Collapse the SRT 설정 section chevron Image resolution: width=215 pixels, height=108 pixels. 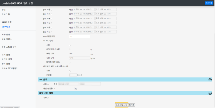[x=210, y=79]
